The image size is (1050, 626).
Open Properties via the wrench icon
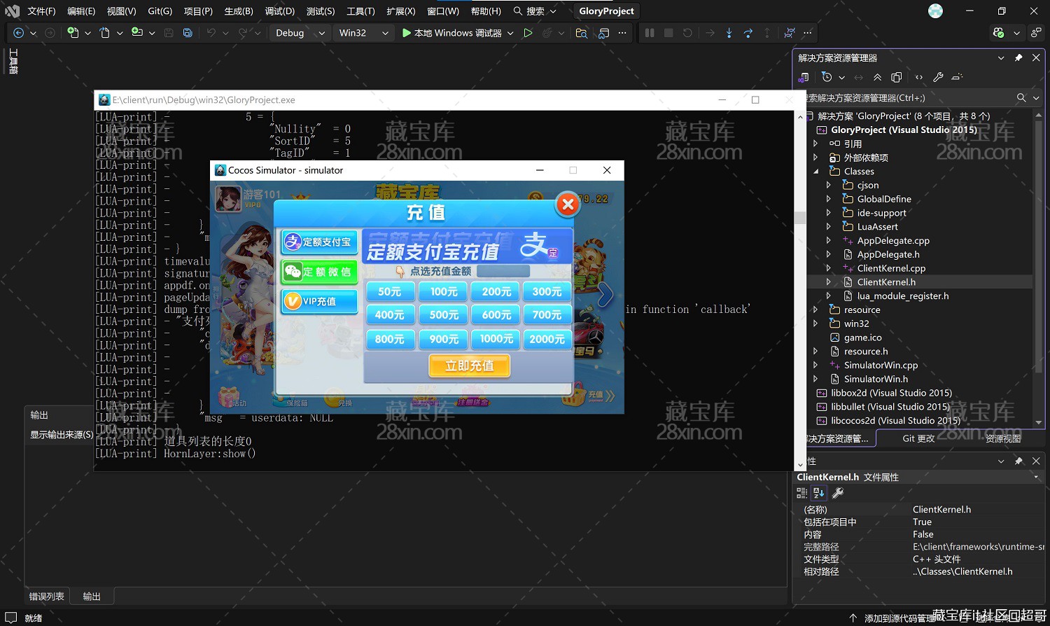(939, 77)
